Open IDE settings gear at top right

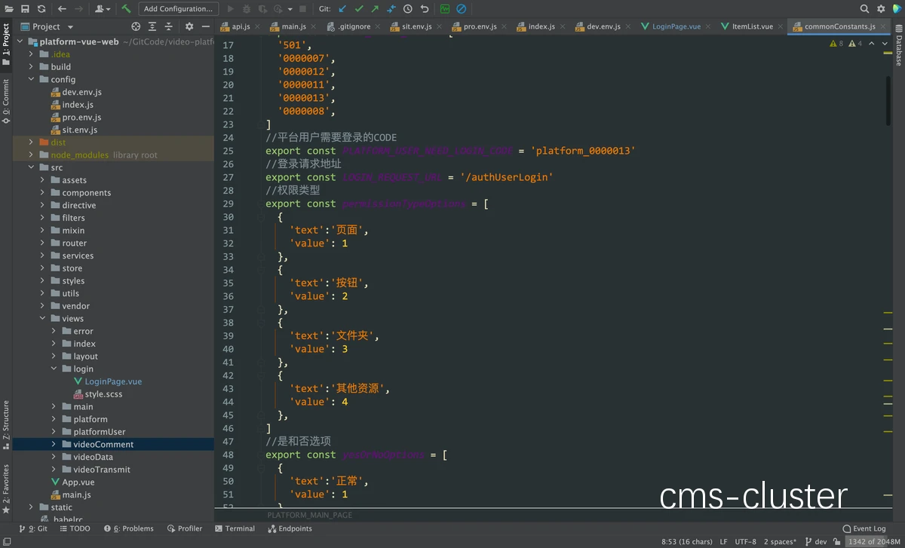click(880, 9)
